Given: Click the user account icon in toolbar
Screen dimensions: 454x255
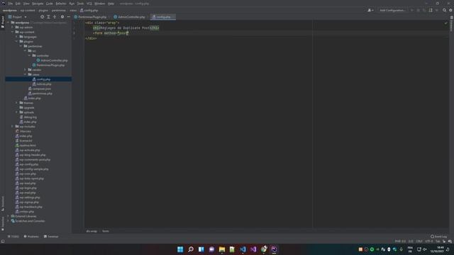Looking at the screenshot, I should click(x=370, y=10).
